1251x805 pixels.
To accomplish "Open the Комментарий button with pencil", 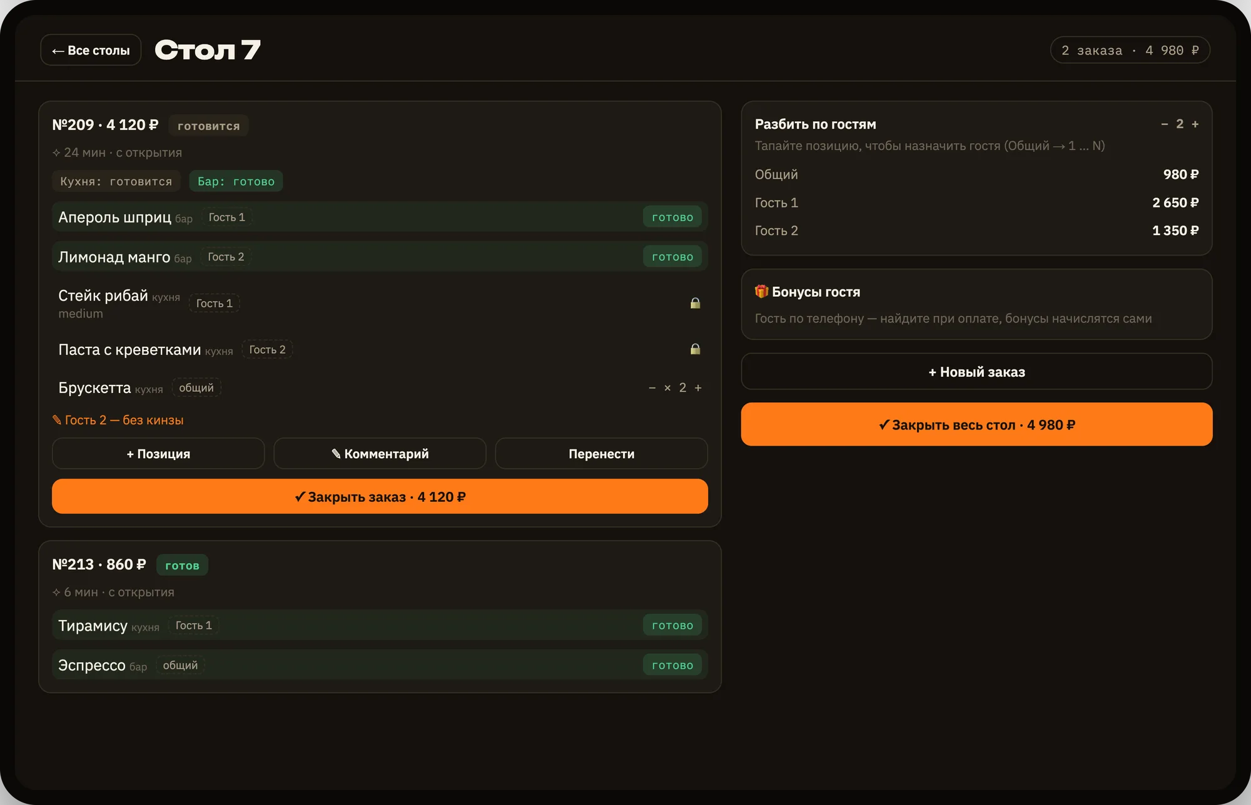I will tap(380, 454).
